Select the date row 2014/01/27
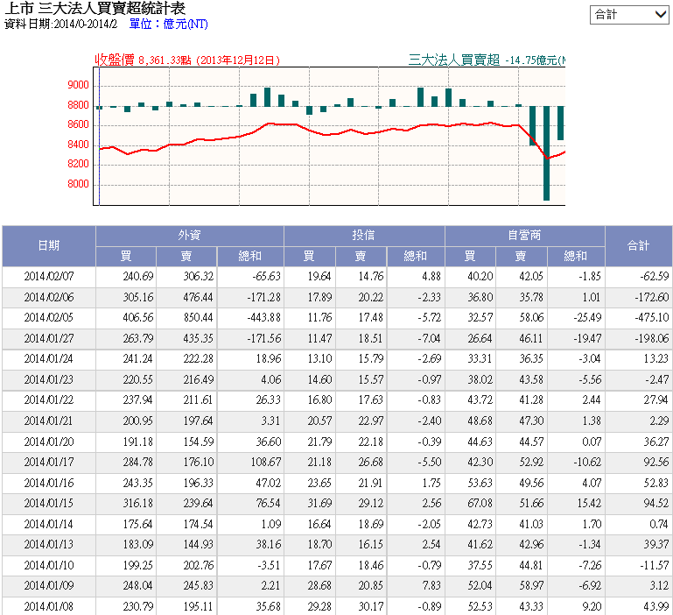The image size is (673, 615). point(336,339)
